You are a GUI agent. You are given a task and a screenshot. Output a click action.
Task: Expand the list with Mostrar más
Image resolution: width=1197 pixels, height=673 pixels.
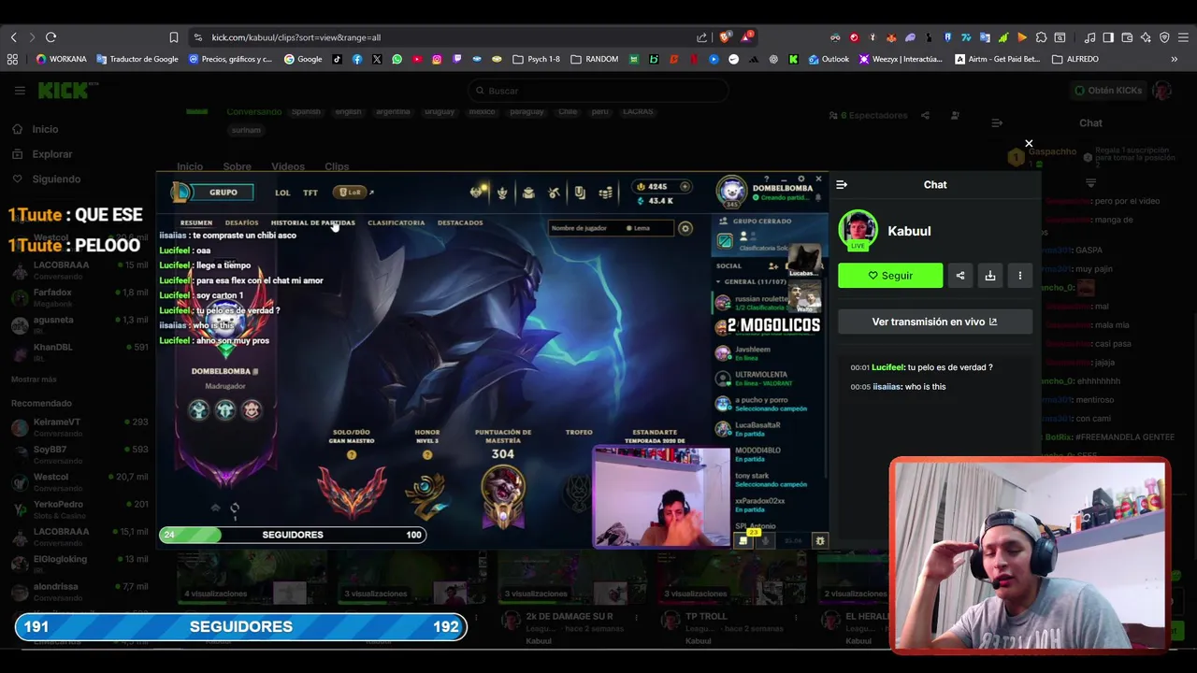34,379
